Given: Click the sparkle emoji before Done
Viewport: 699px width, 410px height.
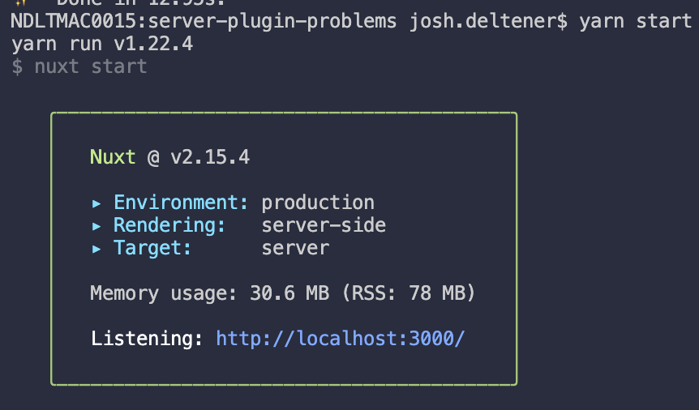Looking at the screenshot, I should click(20, 3).
